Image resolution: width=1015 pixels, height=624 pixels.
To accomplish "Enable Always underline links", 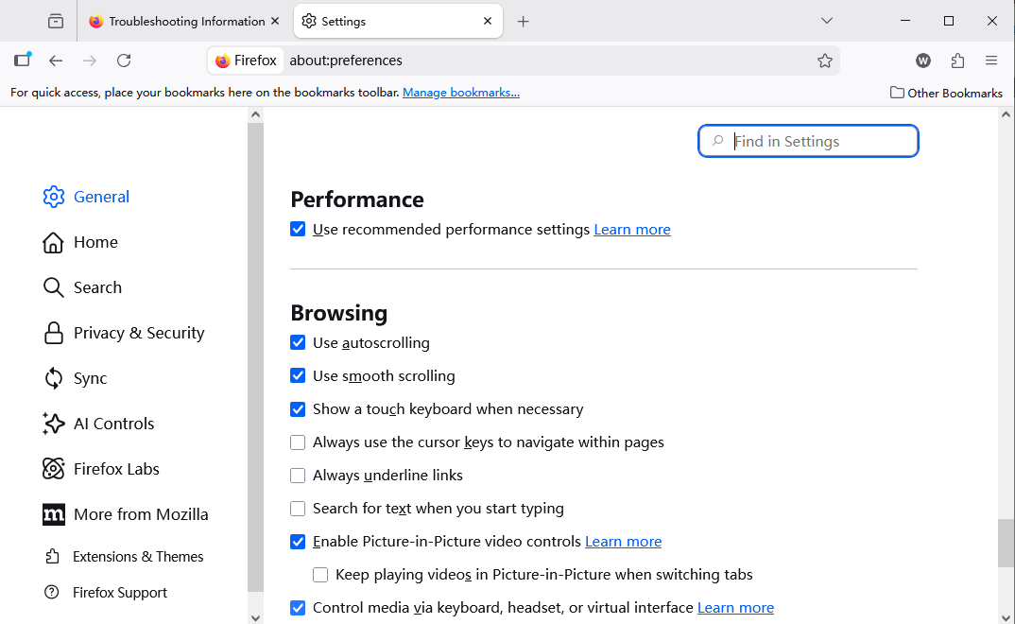I will pyautogui.click(x=298, y=476).
